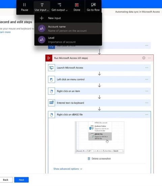Click the Left click on menu control mouse icon
The image size is (162, 186).
pos(52,79)
